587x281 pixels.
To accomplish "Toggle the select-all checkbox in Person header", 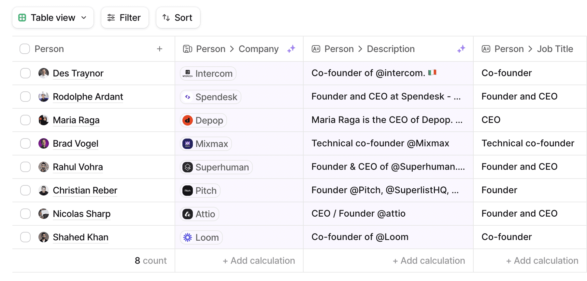I will [x=25, y=49].
